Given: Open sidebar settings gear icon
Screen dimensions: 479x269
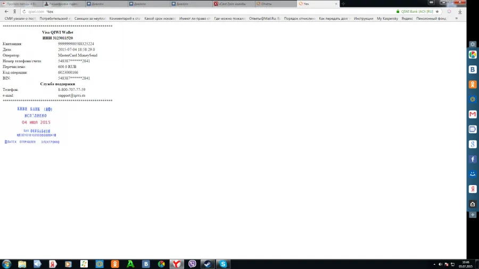Looking at the screenshot, I should (x=473, y=44).
